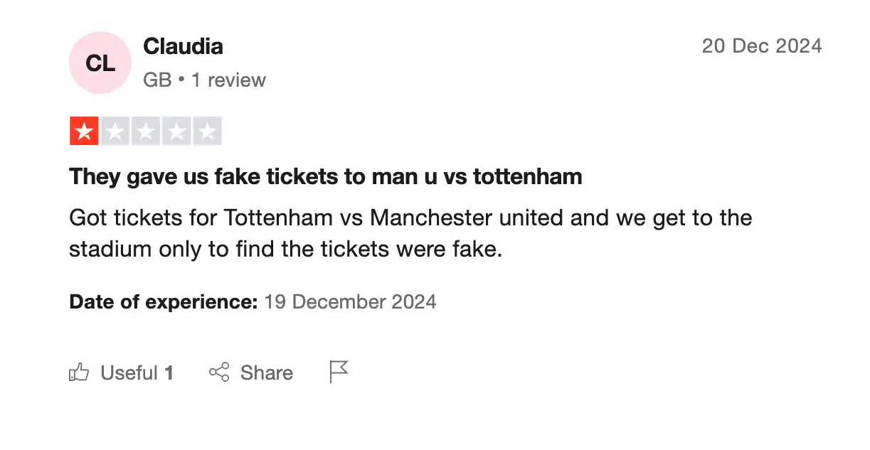Screen dimensions: 870x450
Task: Click the fourth rating star
Action: [176, 131]
